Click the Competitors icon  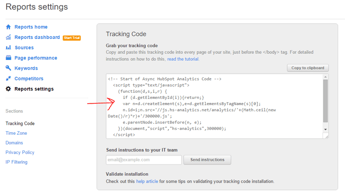8,79
